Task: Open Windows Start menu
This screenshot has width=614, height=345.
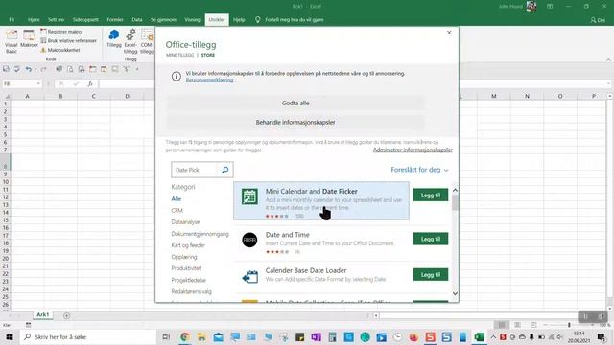Action: [x=9, y=336]
